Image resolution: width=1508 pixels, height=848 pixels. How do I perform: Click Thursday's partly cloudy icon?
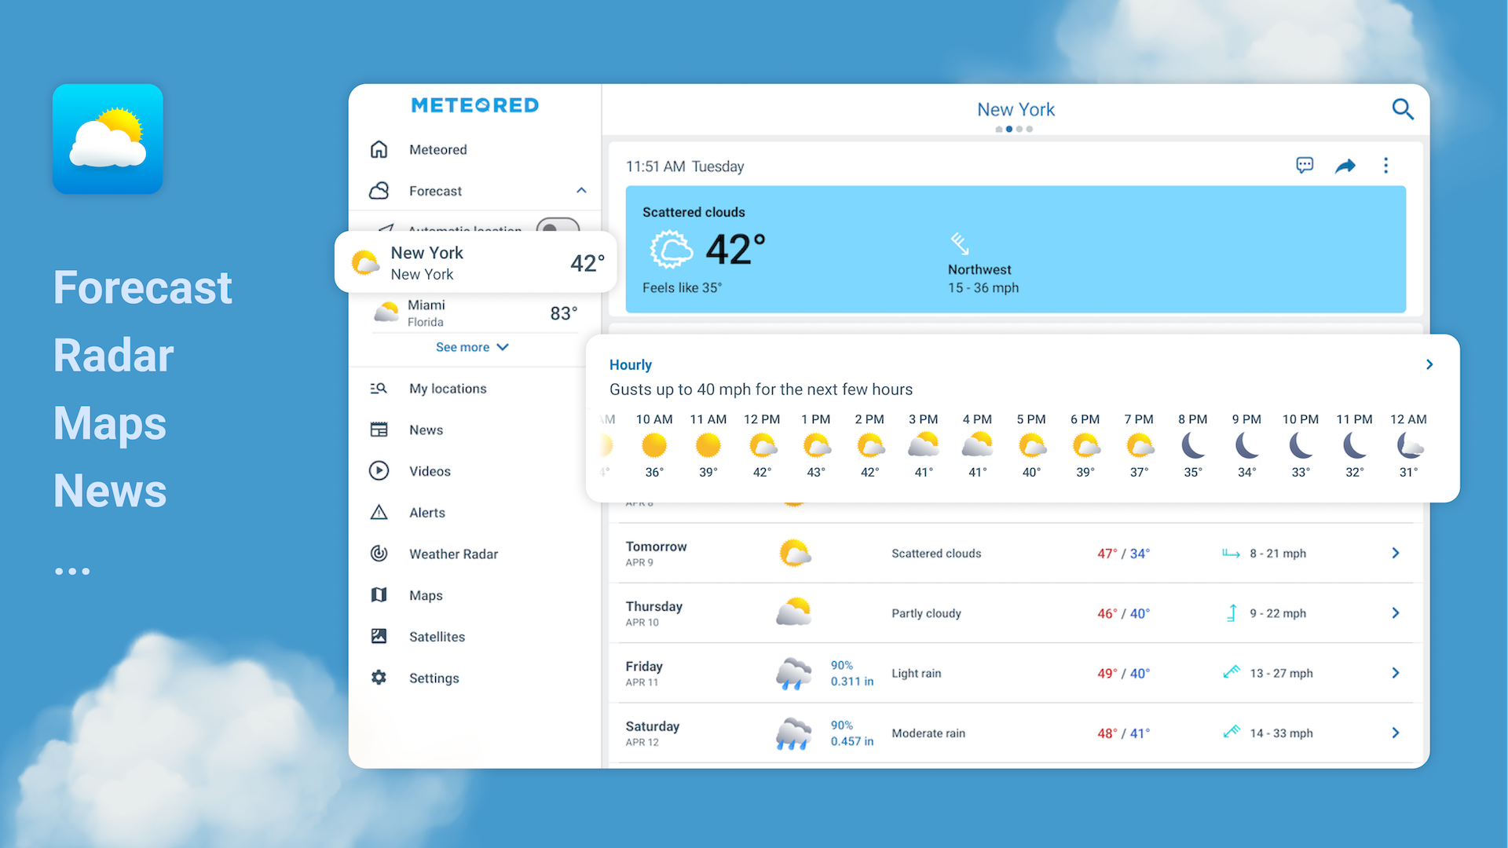coord(793,612)
